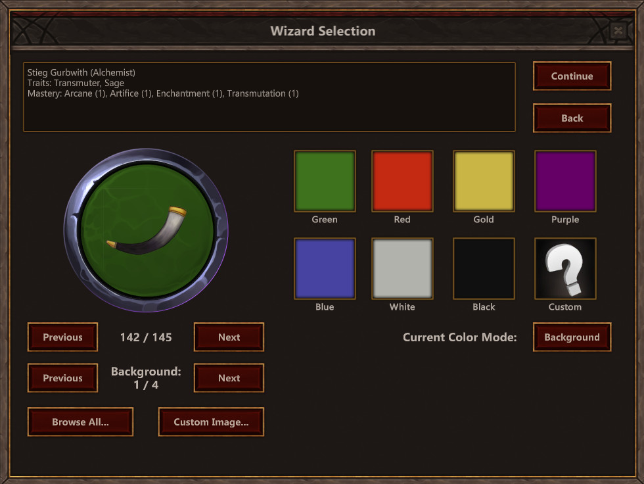The image size is (644, 484).
Task: Select the Red color swatch
Action: click(x=402, y=180)
